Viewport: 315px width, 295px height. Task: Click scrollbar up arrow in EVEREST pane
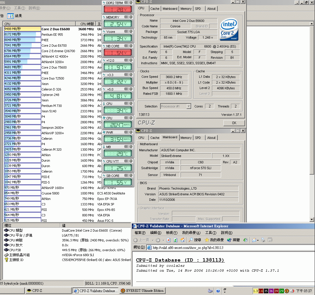[312, 24]
